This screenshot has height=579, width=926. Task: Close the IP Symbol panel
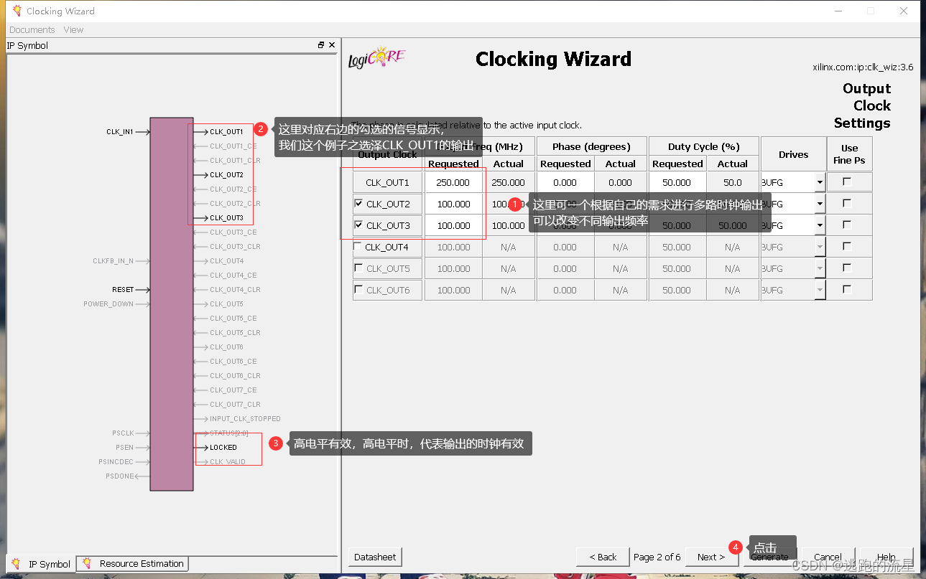point(332,45)
